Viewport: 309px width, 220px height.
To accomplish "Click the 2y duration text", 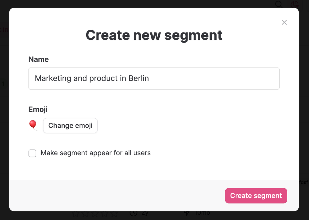I will [x=145, y=213].
